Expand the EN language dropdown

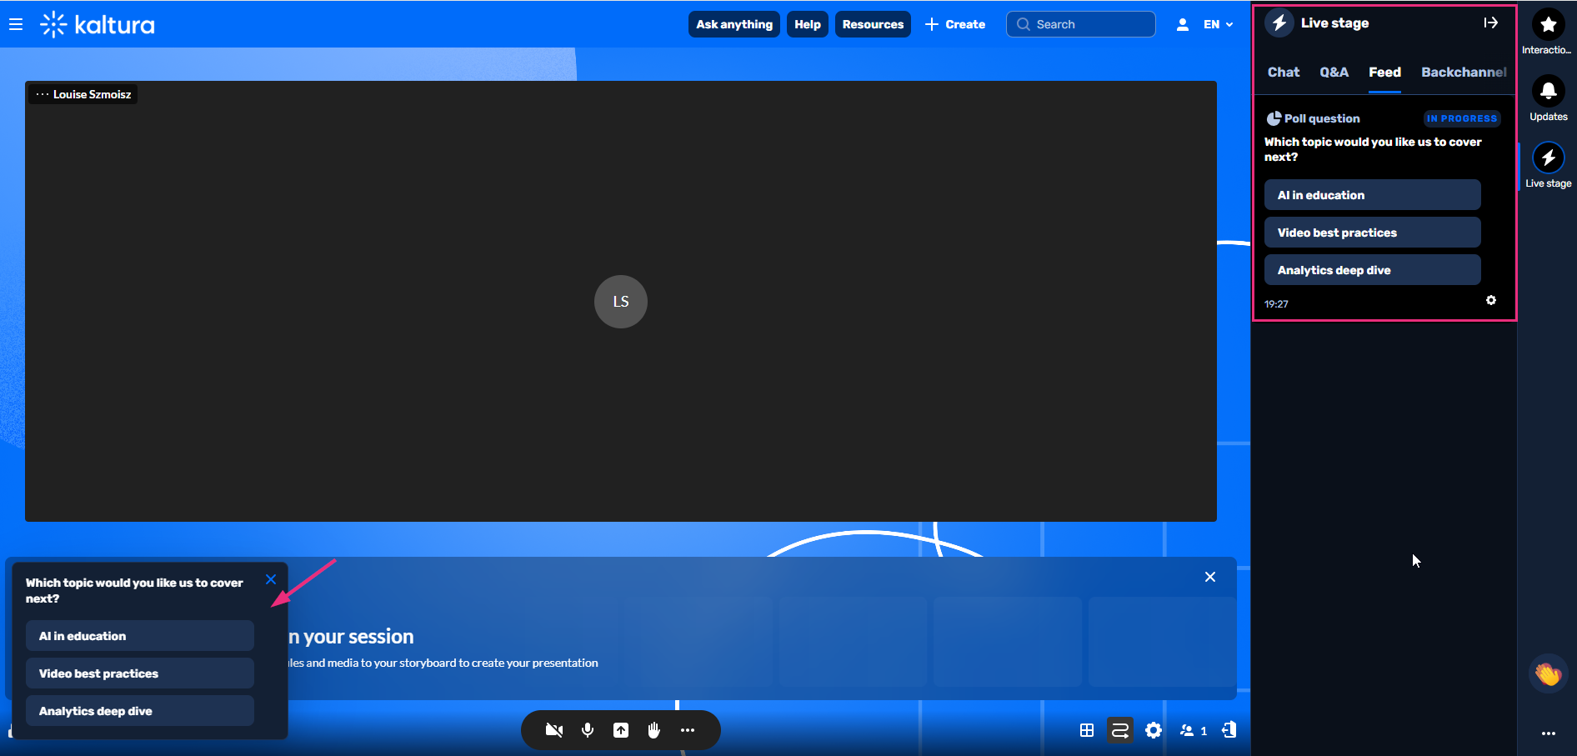1218,24
